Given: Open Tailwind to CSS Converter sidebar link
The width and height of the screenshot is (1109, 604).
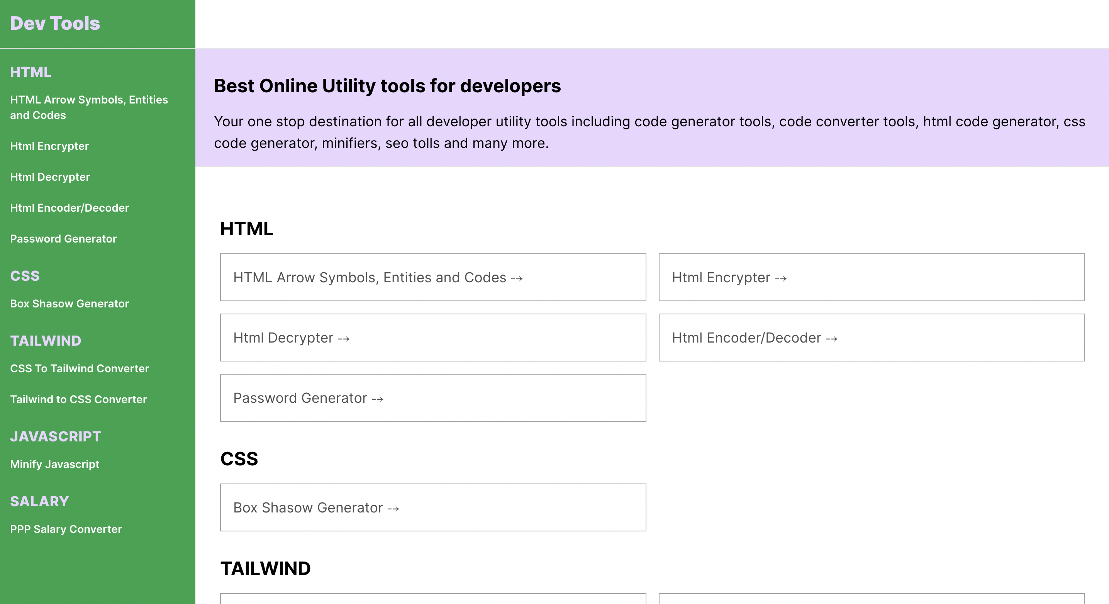Looking at the screenshot, I should (78, 399).
